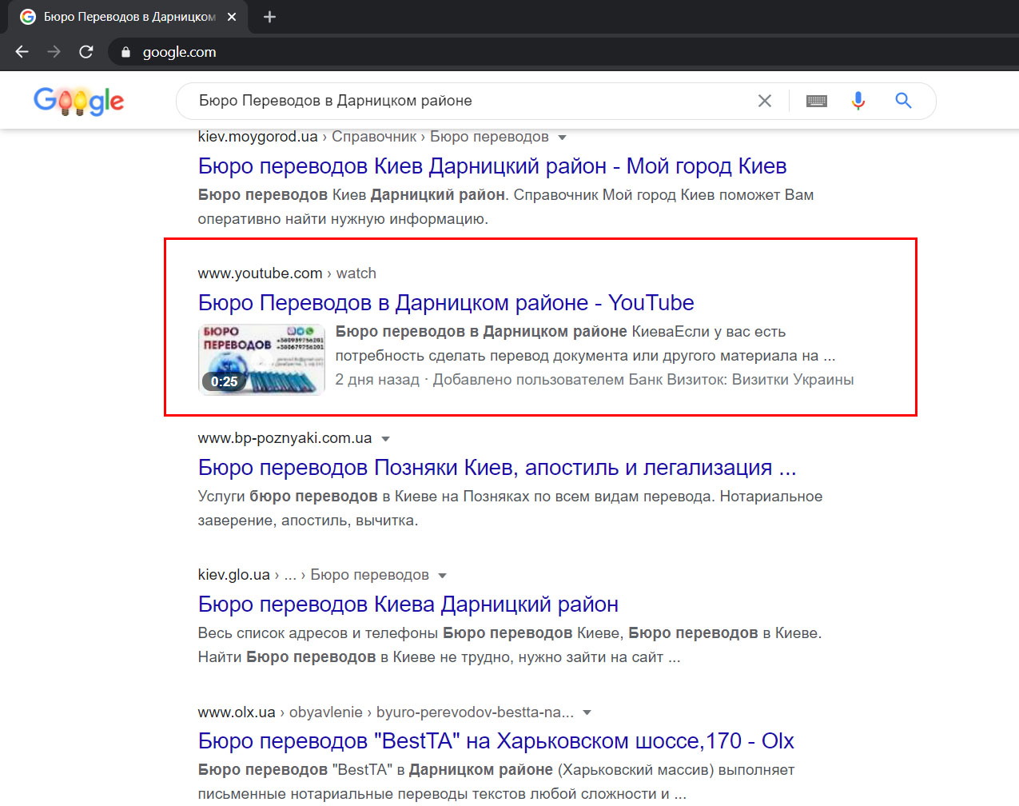The height and width of the screenshot is (806, 1019).
Task: Open Бюро переводов Позняки Киев link
Action: (496, 468)
